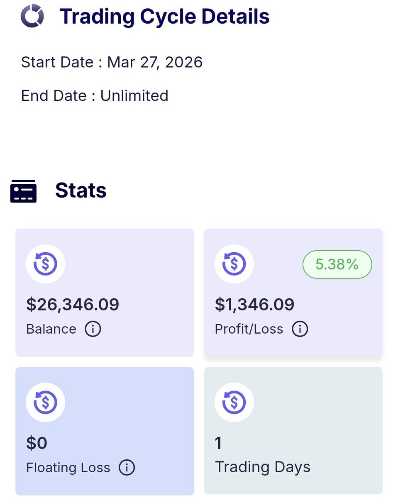Click the Start Date Mar 27, 2026 text
This screenshot has width=398, height=498.
112,63
